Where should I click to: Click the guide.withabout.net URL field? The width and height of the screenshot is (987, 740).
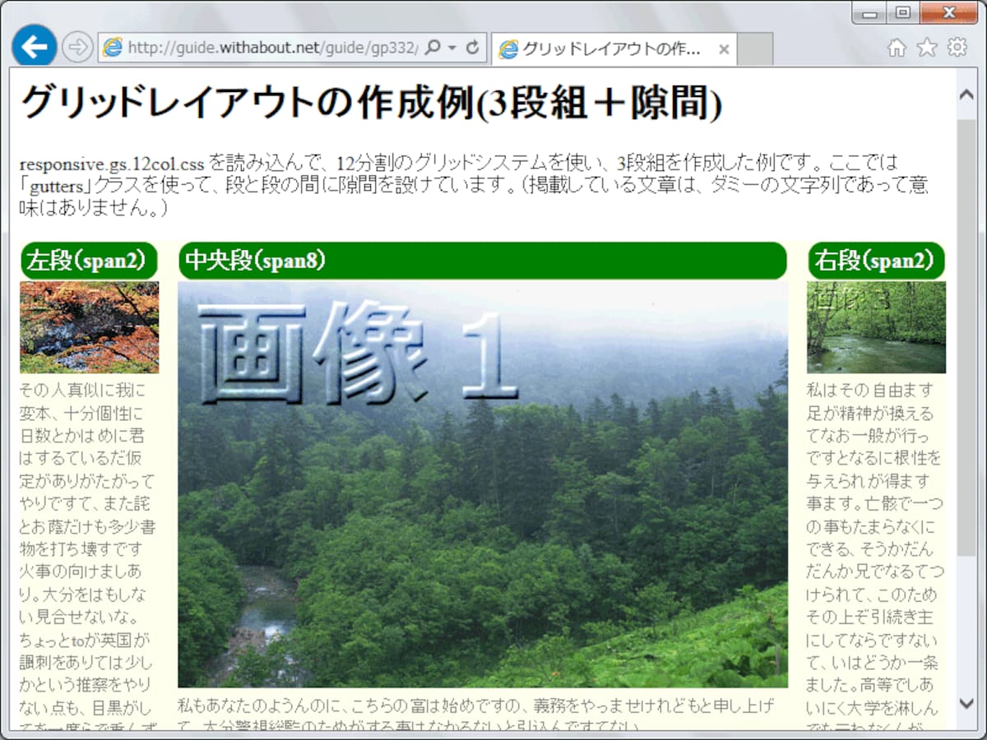pyautogui.click(x=273, y=48)
